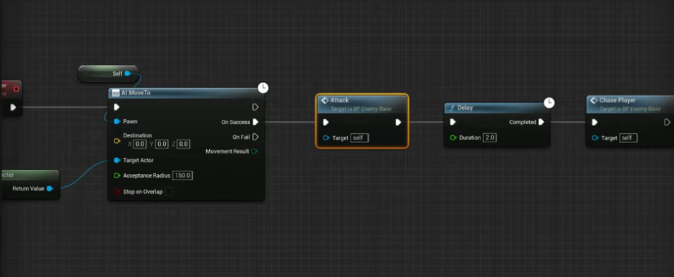Image resolution: width=674 pixels, height=277 pixels.
Task: Click the 'Completed' label on Delay
Action: (523, 122)
